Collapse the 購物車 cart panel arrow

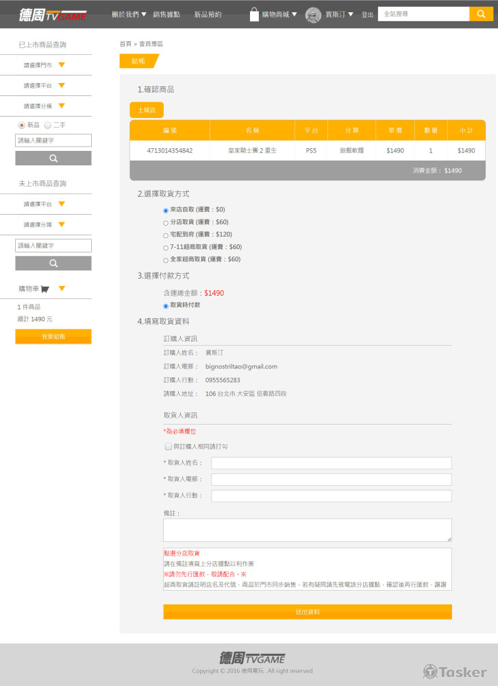(62, 288)
